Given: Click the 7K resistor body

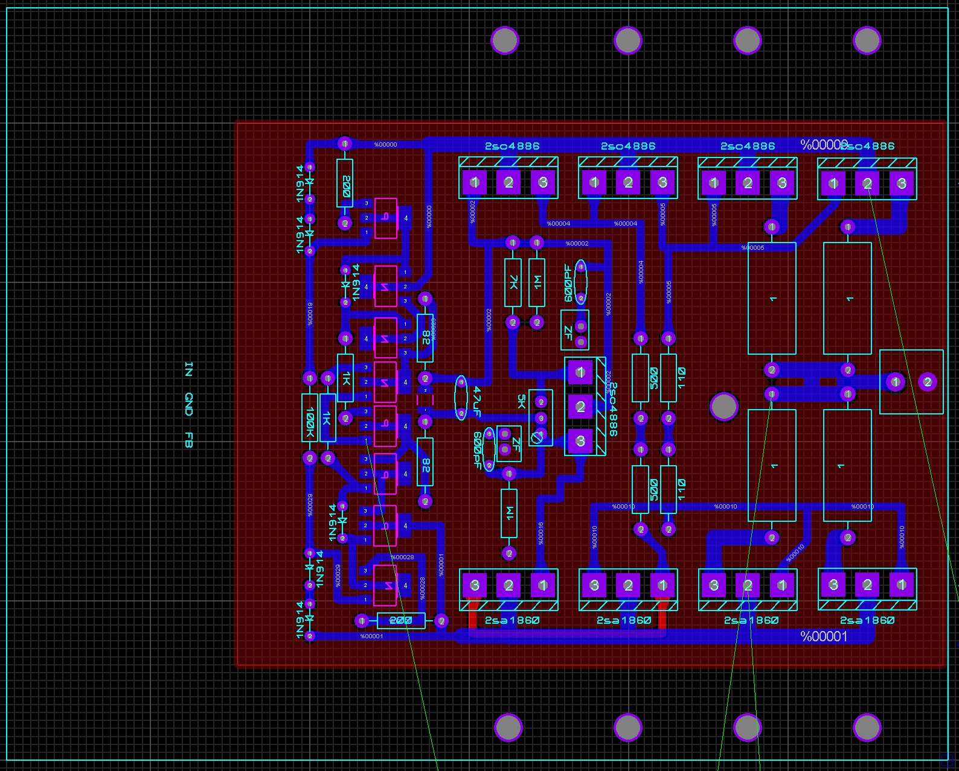Looking at the screenshot, I should click(513, 282).
